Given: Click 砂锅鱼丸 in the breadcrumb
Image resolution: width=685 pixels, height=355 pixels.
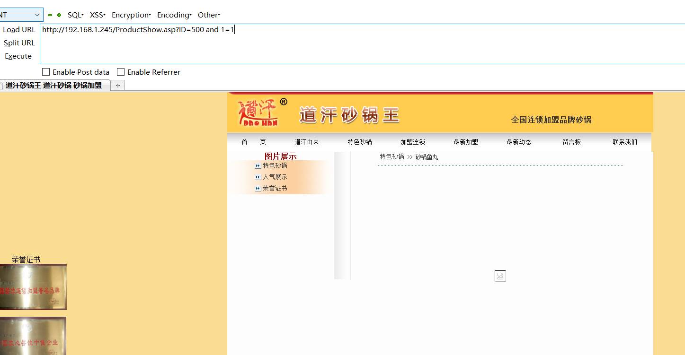Looking at the screenshot, I should click(x=427, y=157).
